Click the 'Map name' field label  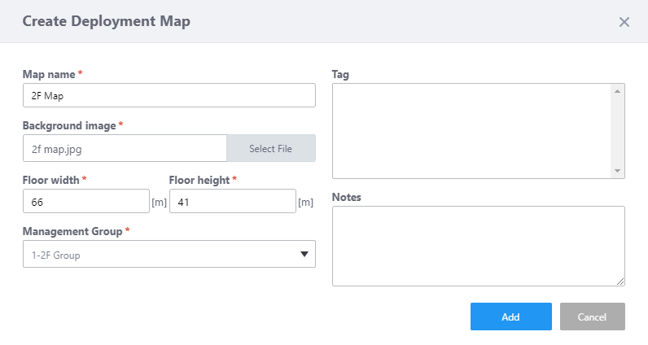[49, 74]
